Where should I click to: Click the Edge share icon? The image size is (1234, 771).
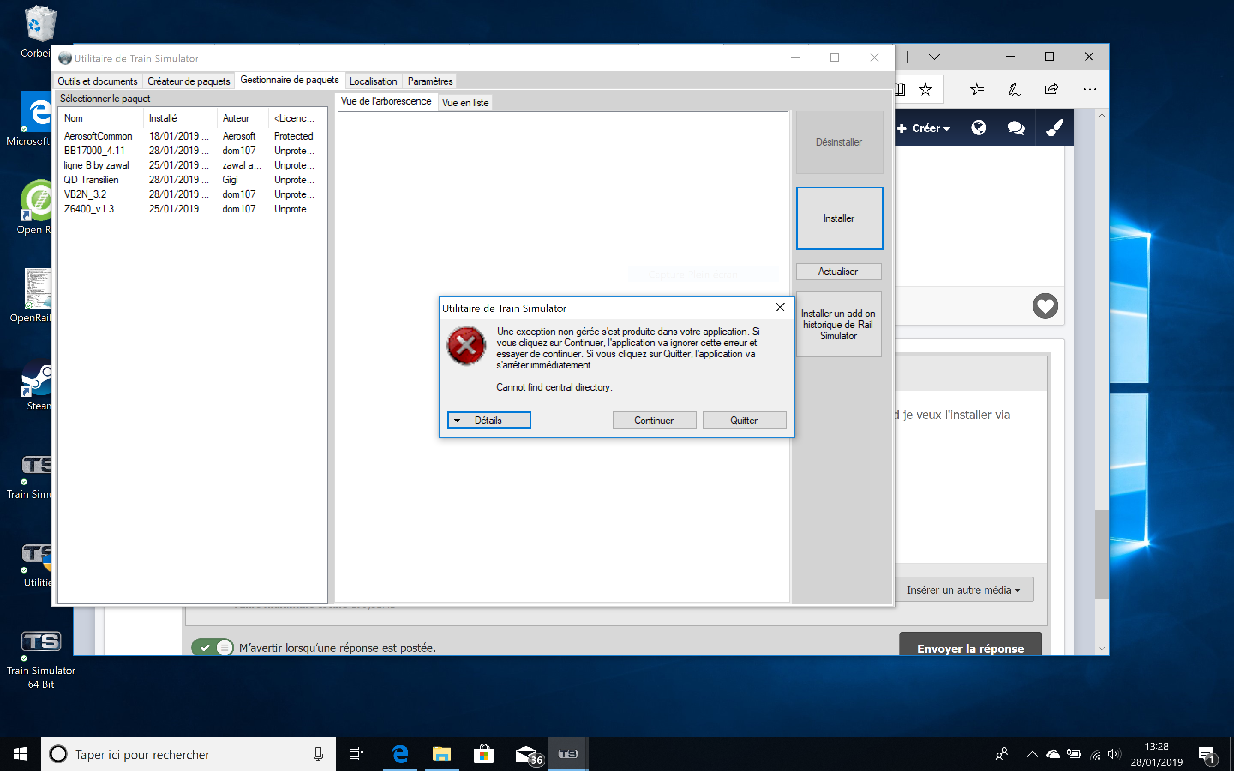click(1051, 89)
